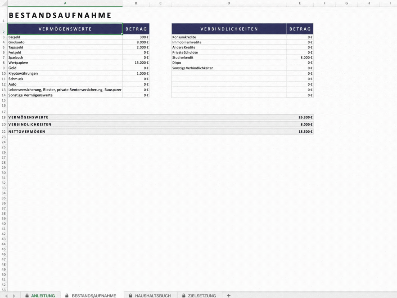Click the select-all corner triangle
Image resolution: width=397 pixels, height=298 pixels.
click(4, 3)
